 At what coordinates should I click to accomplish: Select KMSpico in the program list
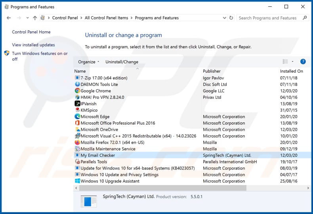tap(89, 110)
